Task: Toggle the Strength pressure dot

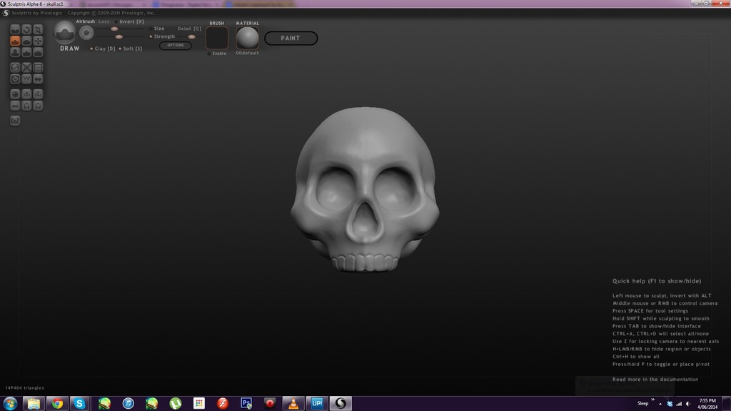Action: pos(151,36)
